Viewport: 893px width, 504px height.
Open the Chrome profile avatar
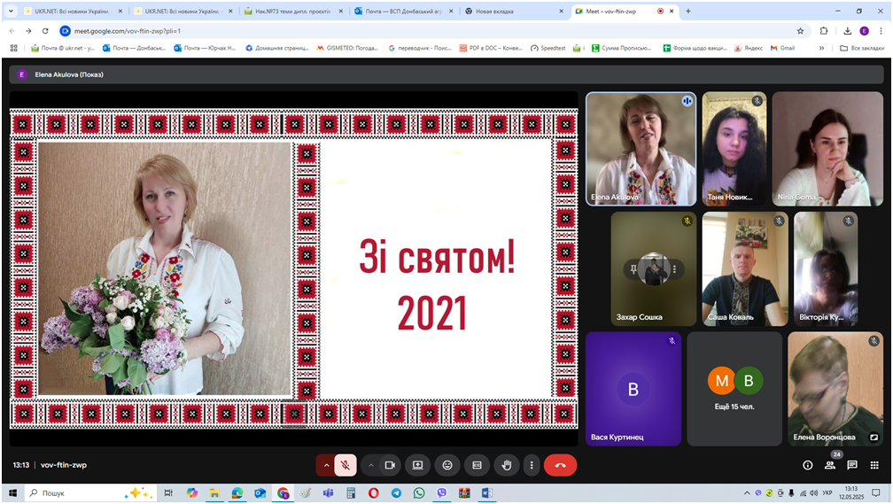click(864, 31)
